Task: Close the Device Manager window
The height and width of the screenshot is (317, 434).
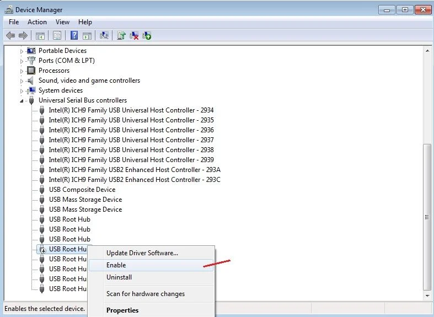Action: point(423,10)
